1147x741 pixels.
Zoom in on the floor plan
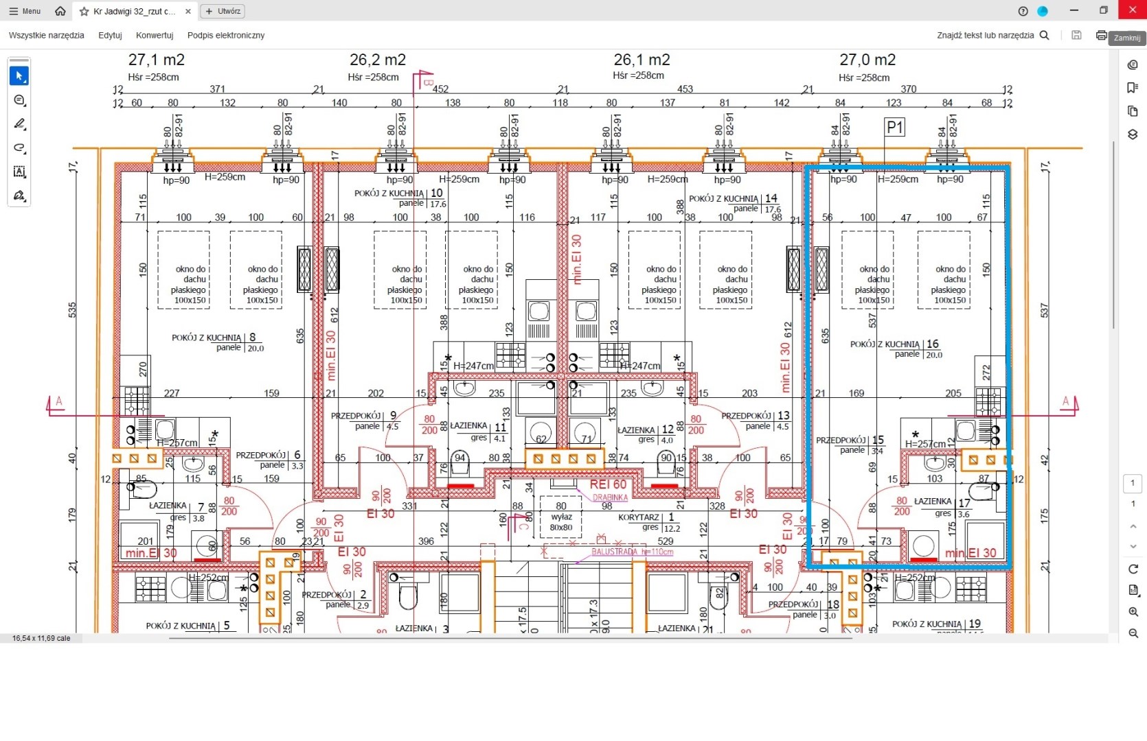click(x=1133, y=612)
